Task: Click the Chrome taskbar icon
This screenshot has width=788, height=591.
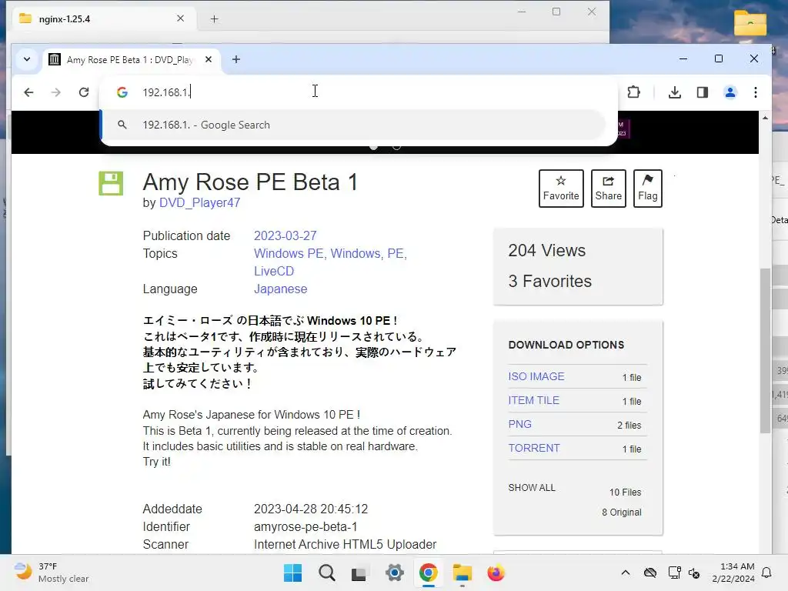Action: [x=428, y=573]
